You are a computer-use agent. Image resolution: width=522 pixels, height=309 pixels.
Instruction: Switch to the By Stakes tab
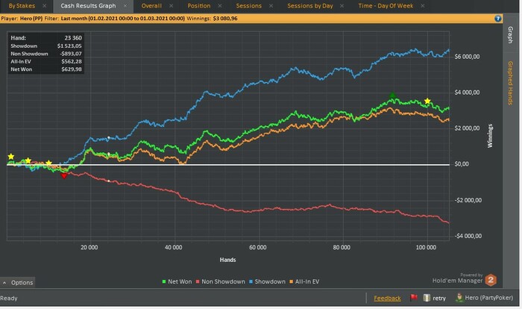(x=22, y=6)
